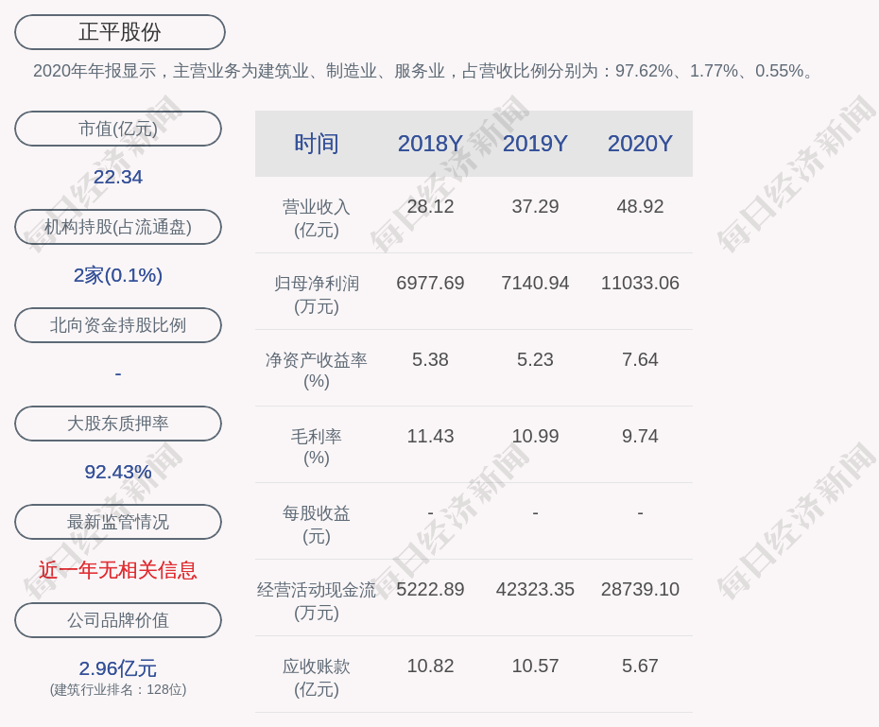The image size is (879, 727).
Task: Click the brand value 2.96亿元
Action: pos(118,668)
